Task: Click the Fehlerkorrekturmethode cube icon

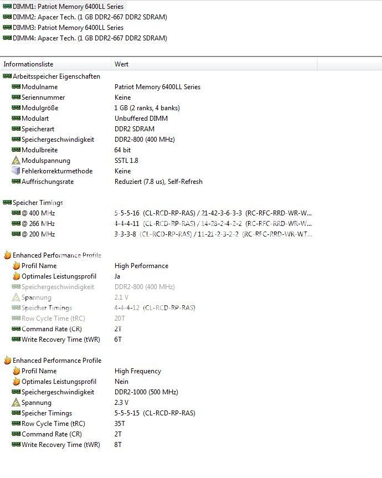Action: 16,171
